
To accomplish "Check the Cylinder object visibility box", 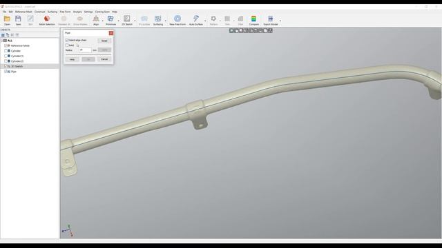I will (6, 51).
